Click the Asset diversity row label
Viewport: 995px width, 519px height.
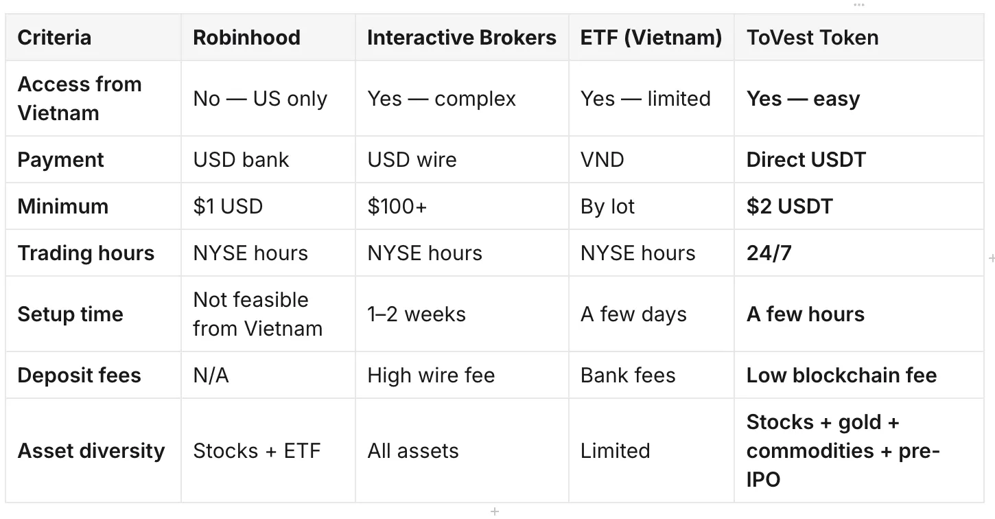tap(93, 450)
